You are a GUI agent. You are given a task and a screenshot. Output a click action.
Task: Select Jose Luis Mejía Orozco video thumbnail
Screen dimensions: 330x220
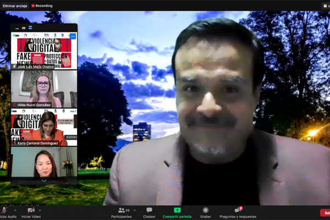click(44, 51)
